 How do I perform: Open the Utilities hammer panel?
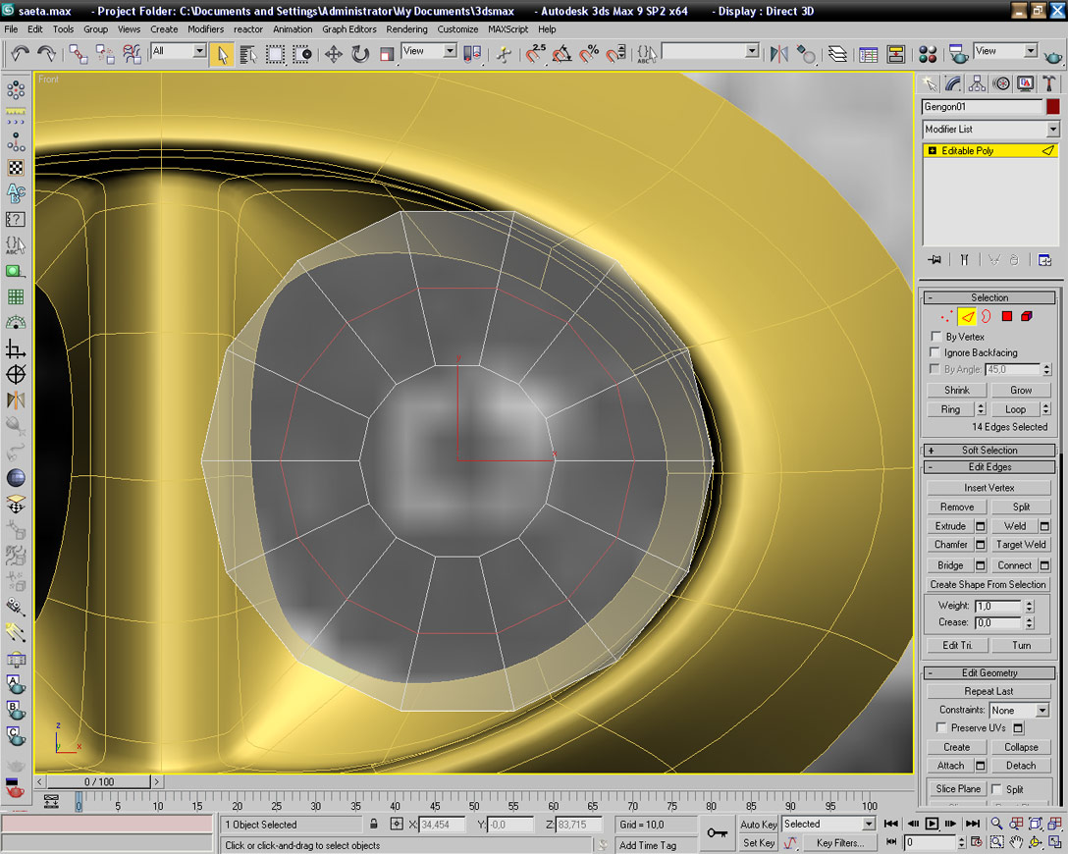1049,84
